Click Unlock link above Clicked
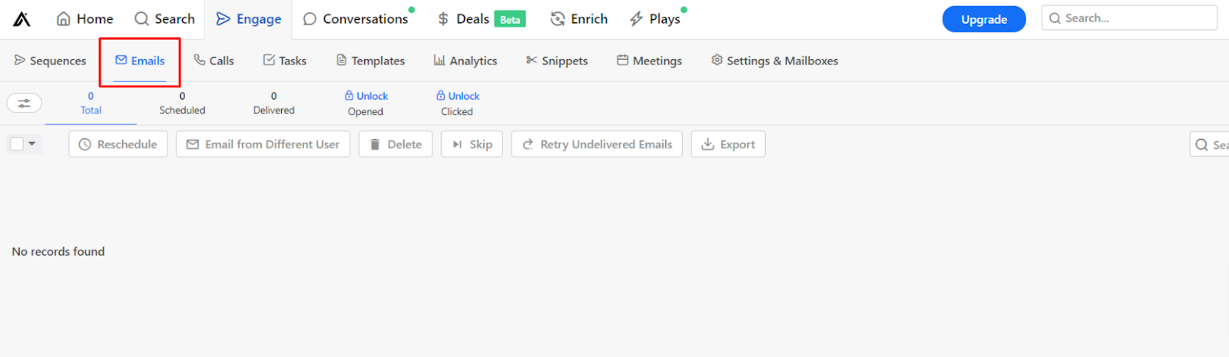1229x357 pixels. (x=458, y=96)
